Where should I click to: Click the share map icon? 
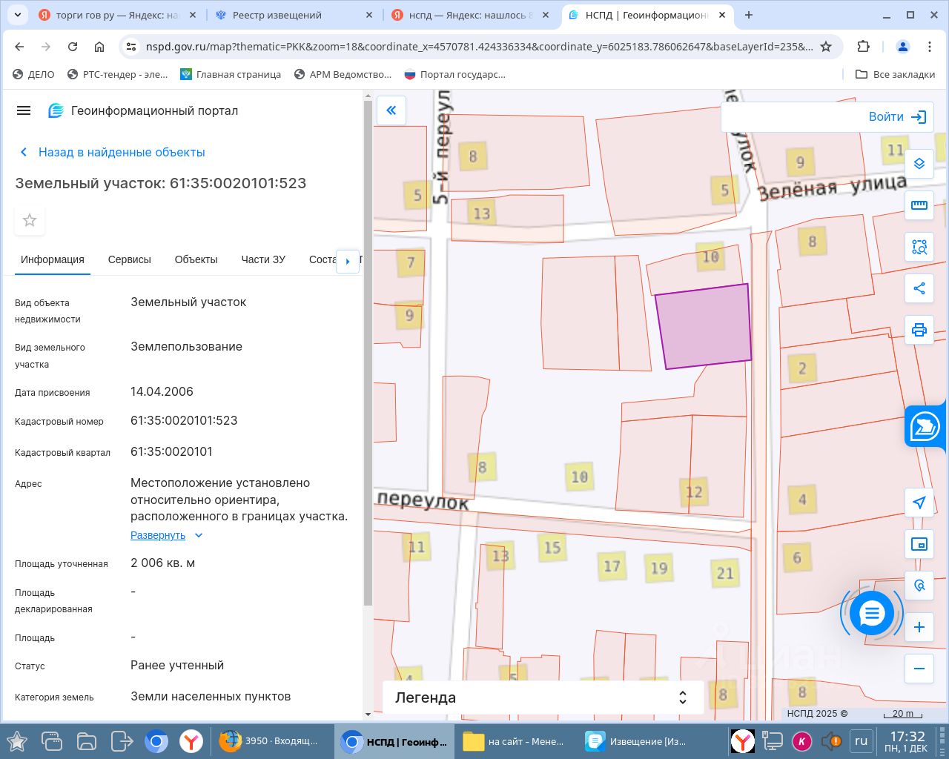coord(919,288)
